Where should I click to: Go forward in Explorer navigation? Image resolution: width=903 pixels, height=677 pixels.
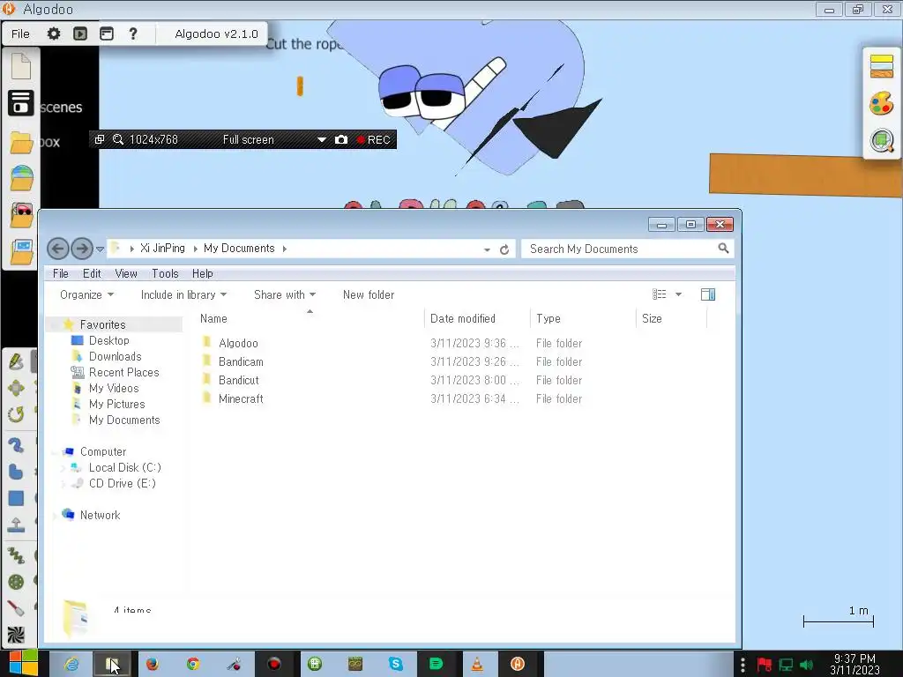82,249
